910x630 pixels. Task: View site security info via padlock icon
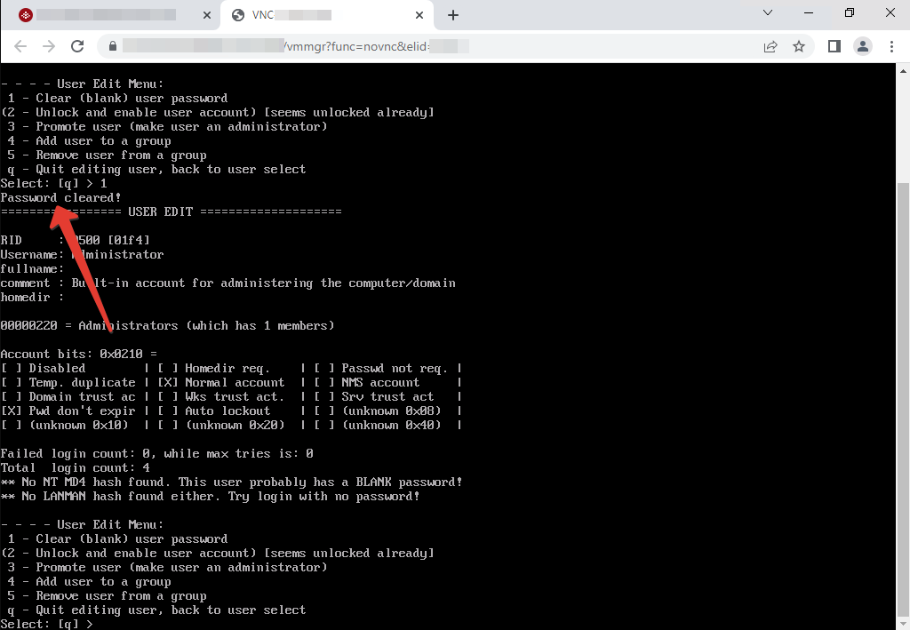112,47
